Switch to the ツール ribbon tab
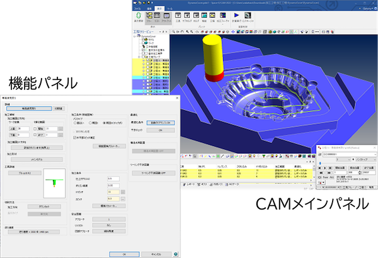This screenshot has height=258, width=378. (169, 8)
